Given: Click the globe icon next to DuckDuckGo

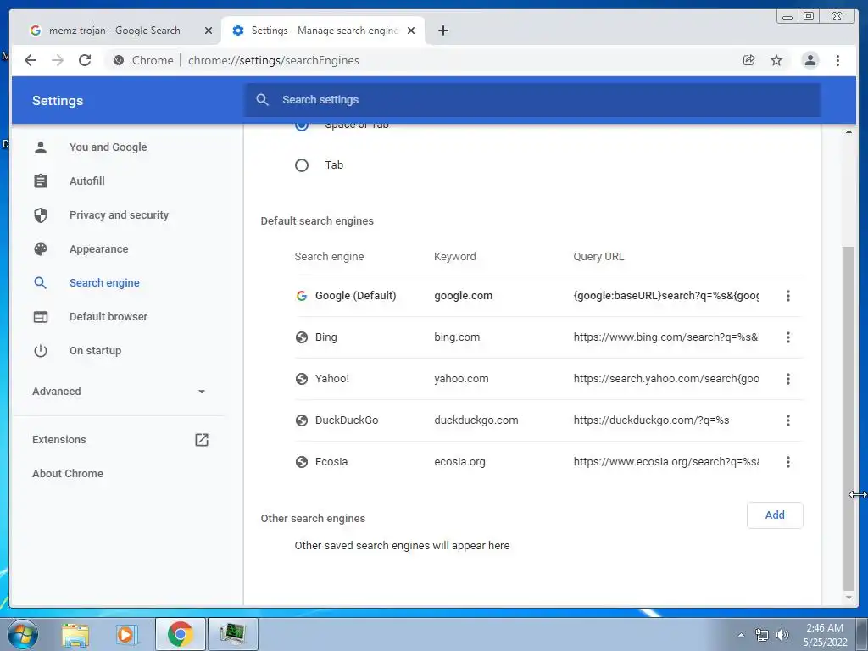Looking at the screenshot, I should [302, 420].
